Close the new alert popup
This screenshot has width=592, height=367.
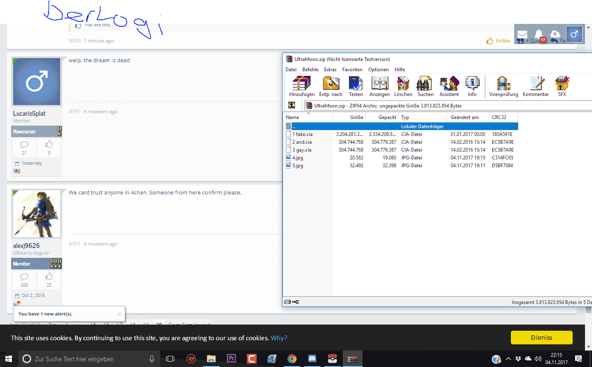(119, 314)
